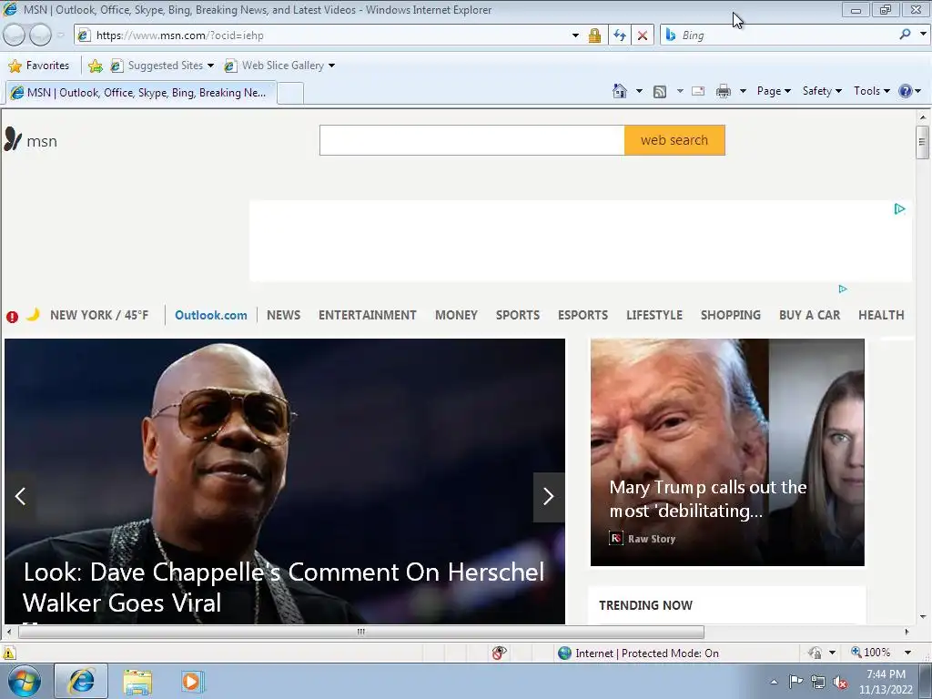932x699 pixels.
Task: Open recent pages dropdown near Forward button
Action: point(61,35)
